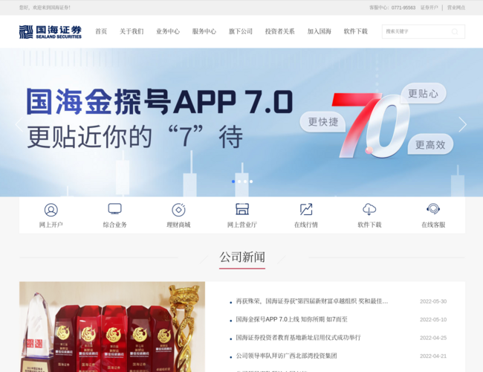Show the next banner with right arrow

click(x=462, y=124)
